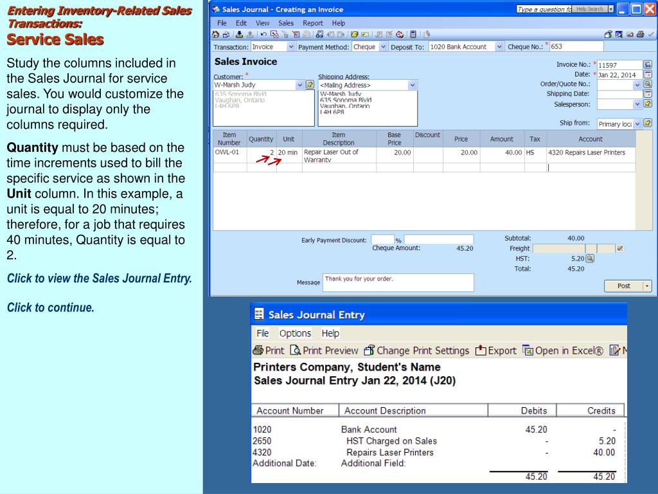Viewport: 658px width, 494px height.
Task: Expand the Payment Method dropdown
Action: [383, 47]
